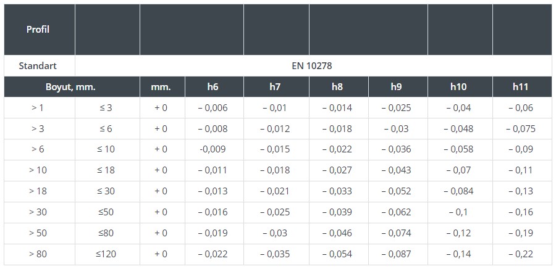Viewport: 556px width, 269px height.
Task: Select the ≤50 size limit cell
Action: pyautogui.click(x=107, y=212)
